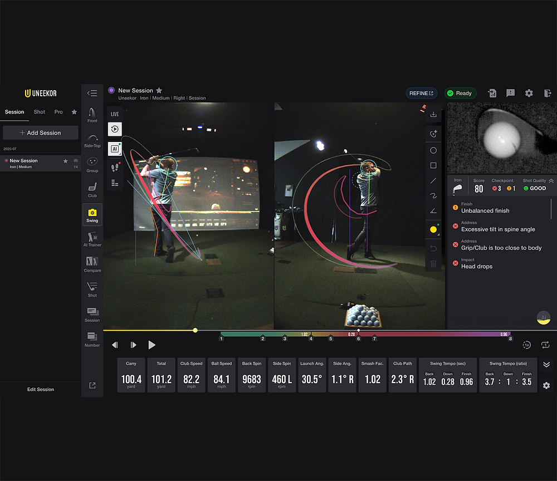
Task: Click checkpoint marker 6 on the timeline
Action: (x=358, y=338)
